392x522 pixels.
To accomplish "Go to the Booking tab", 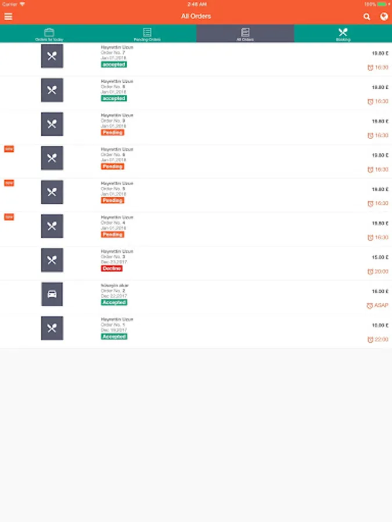I will coord(343,34).
